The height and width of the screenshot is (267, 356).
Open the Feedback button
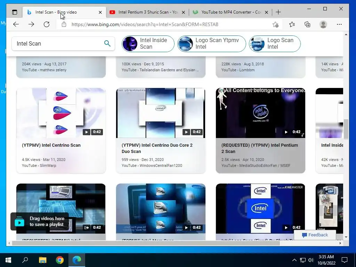pos(315,235)
